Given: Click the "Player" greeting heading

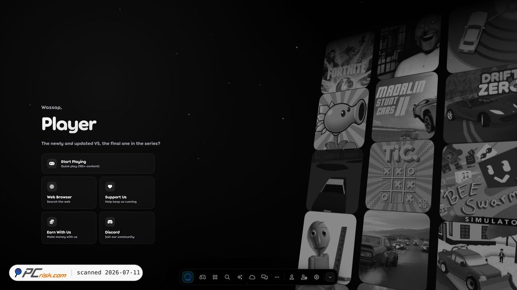Looking at the screenshot, I should [x=69, y=124].
